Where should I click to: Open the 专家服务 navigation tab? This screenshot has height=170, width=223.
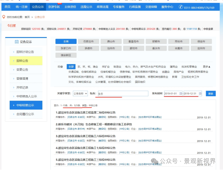(x=119, y=7)
